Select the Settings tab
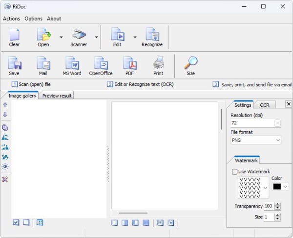This screenshot has width=293, height=238. 243,105
